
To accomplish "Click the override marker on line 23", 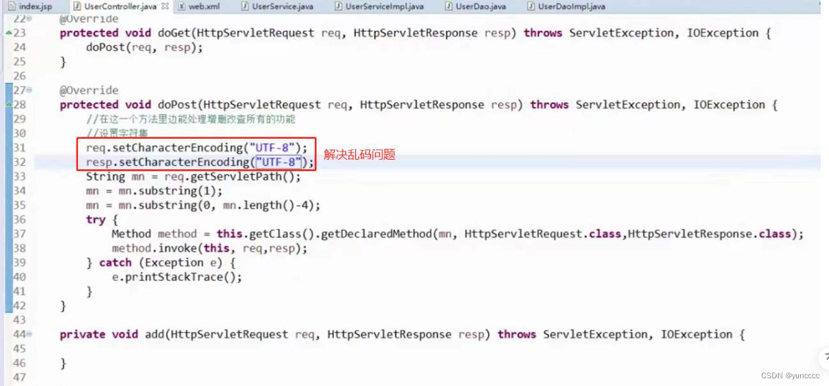I will (8, 33).
